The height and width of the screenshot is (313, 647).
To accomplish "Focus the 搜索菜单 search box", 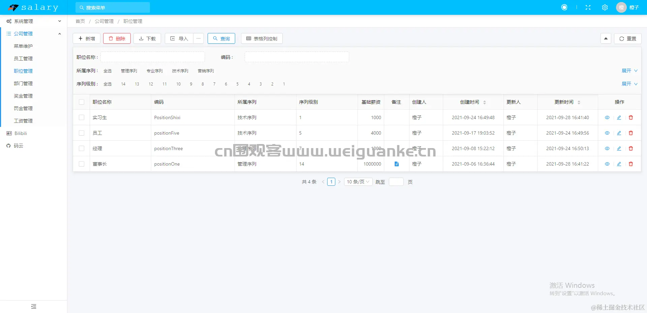I will tap(113, 7).
